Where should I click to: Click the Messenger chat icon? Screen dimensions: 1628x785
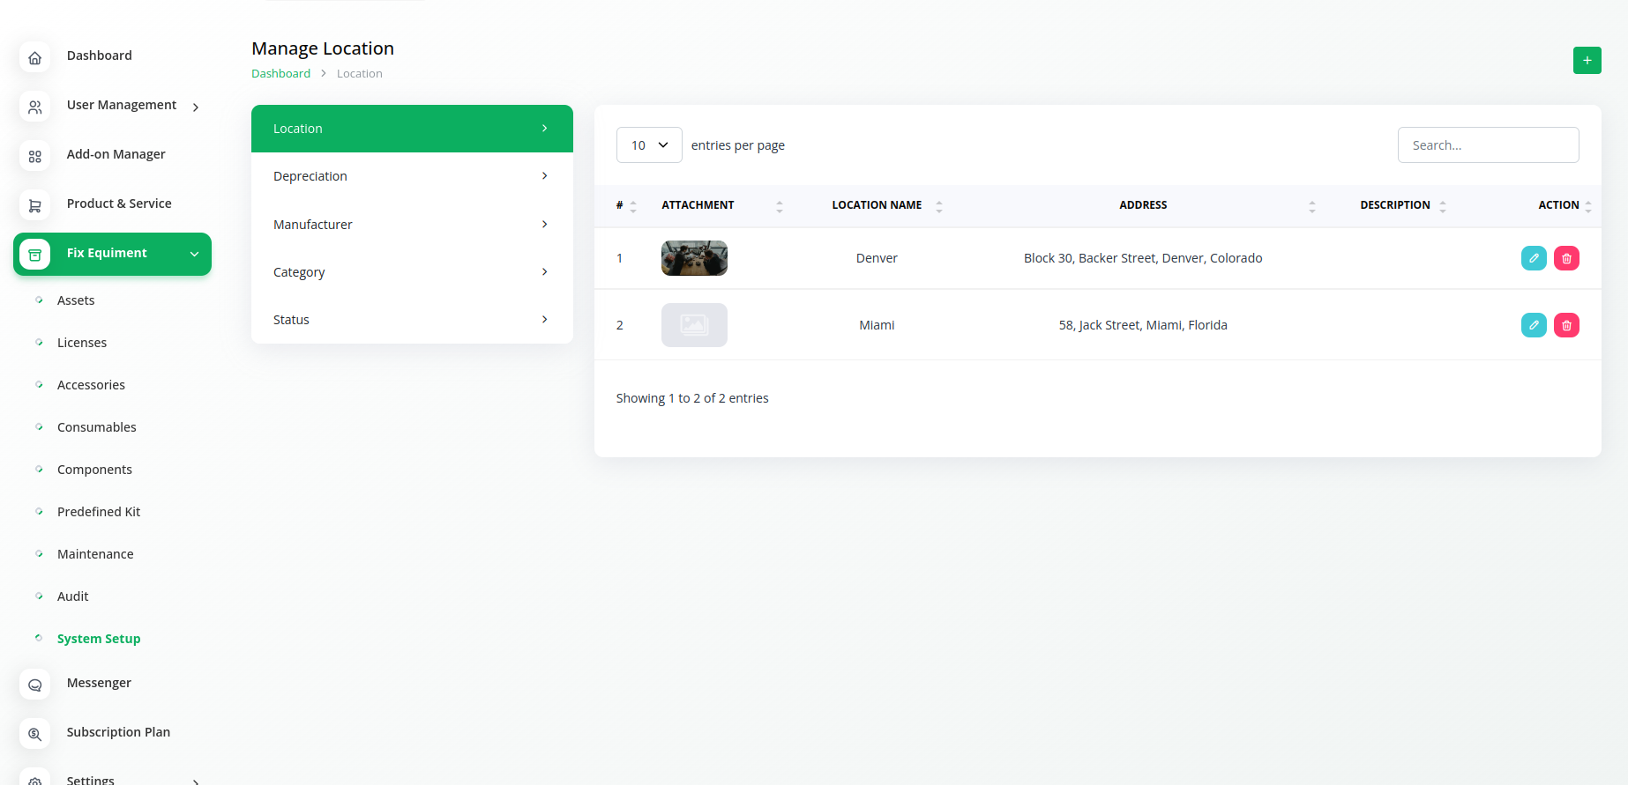pyautogui.click(x=35, y=685)
